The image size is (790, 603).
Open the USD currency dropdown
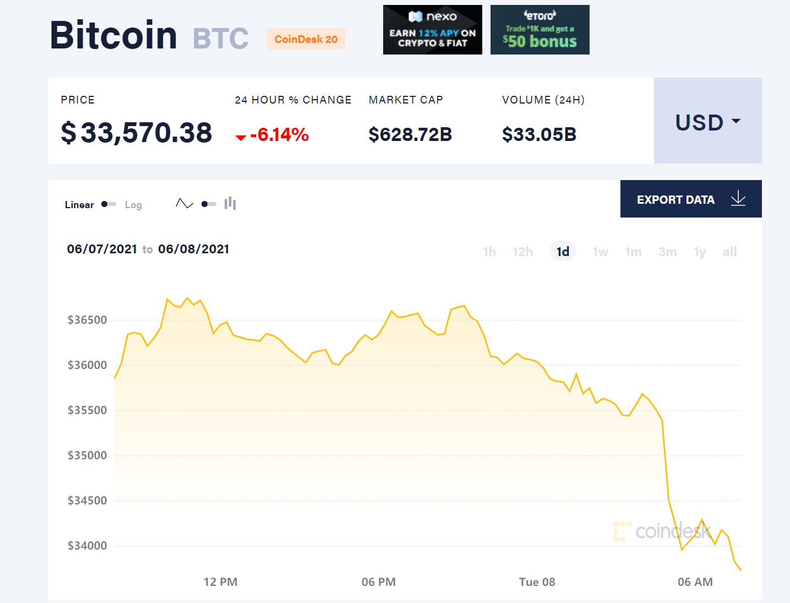[707, 121]
